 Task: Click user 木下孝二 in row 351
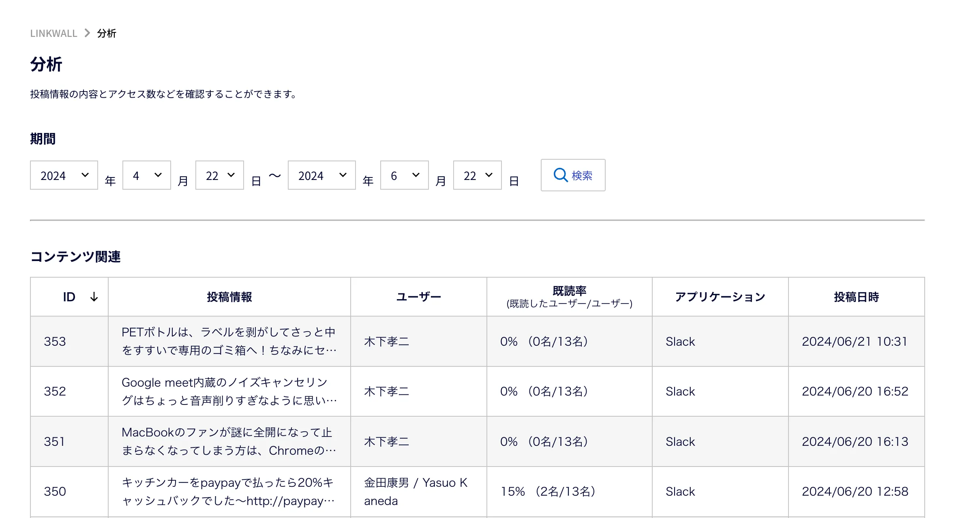tap(387, 442)
